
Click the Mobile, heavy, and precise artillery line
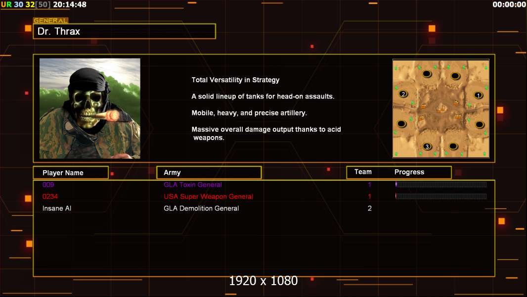pos(249,113)
